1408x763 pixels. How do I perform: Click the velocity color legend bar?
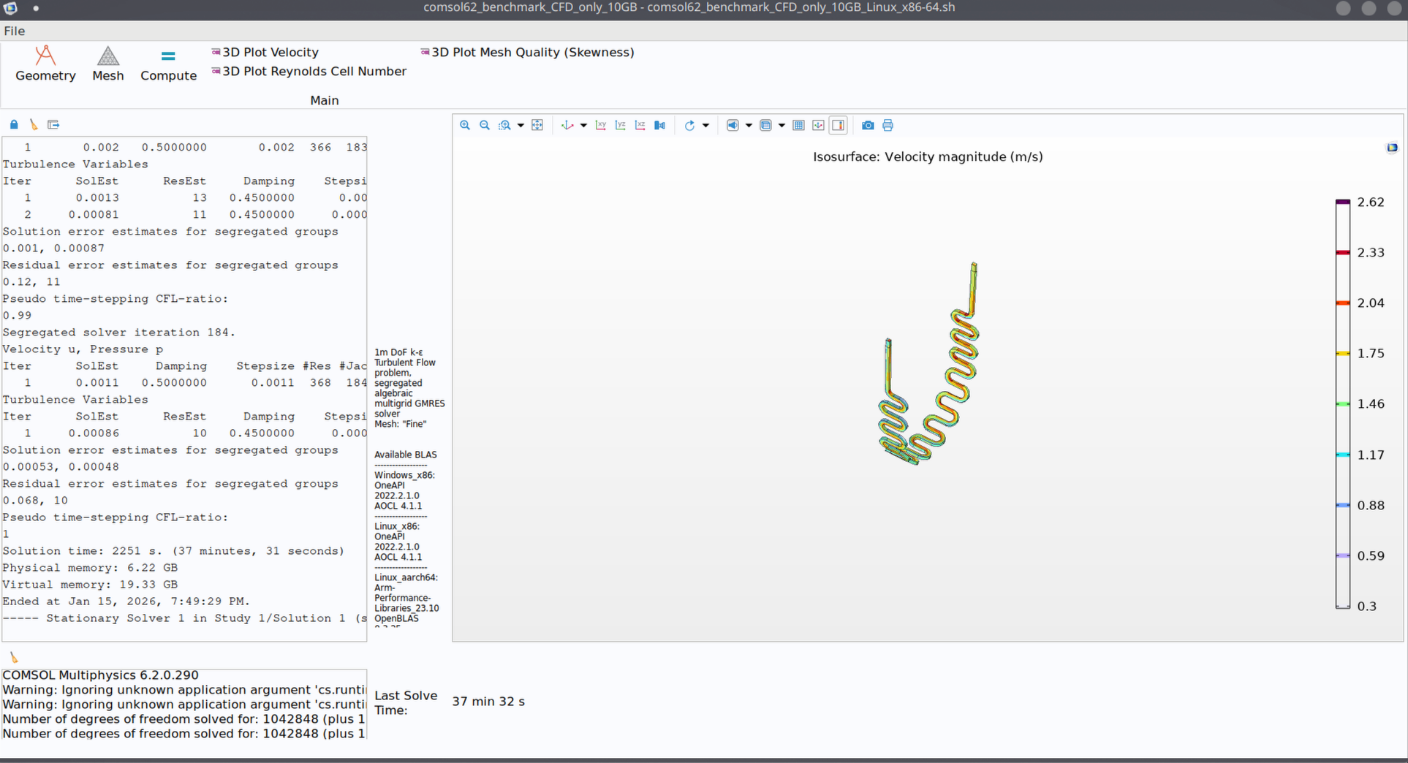click(x=1342, y=403)
